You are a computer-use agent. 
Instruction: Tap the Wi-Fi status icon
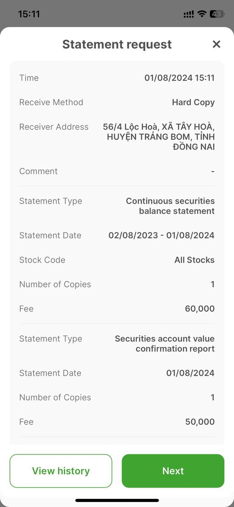202,14
